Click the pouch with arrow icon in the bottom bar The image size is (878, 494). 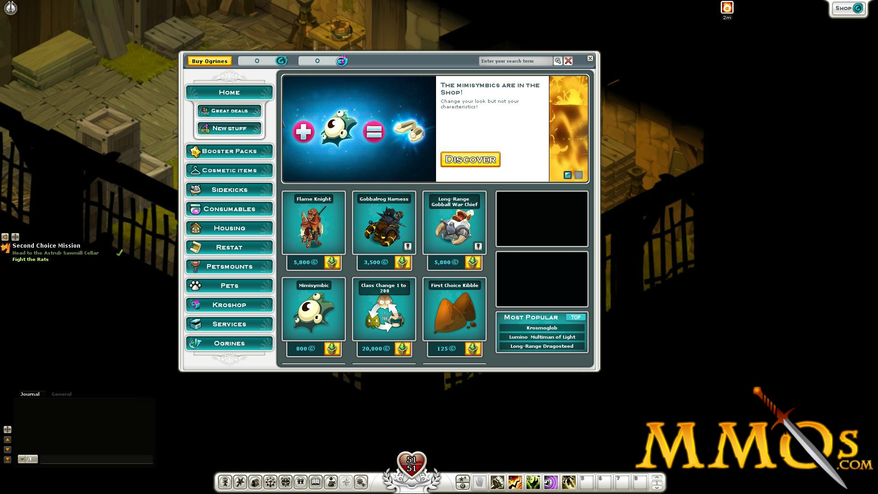(331, 482)
